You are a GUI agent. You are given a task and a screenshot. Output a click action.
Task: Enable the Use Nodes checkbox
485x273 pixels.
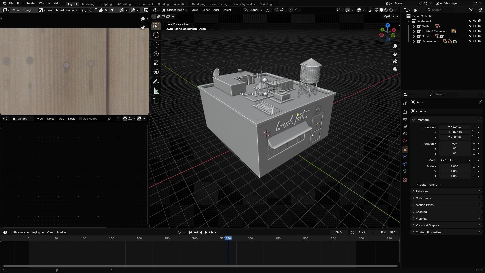point(80,119)
